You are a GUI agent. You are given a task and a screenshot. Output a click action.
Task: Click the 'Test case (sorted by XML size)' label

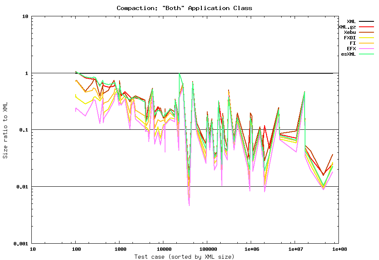point(184,256)
